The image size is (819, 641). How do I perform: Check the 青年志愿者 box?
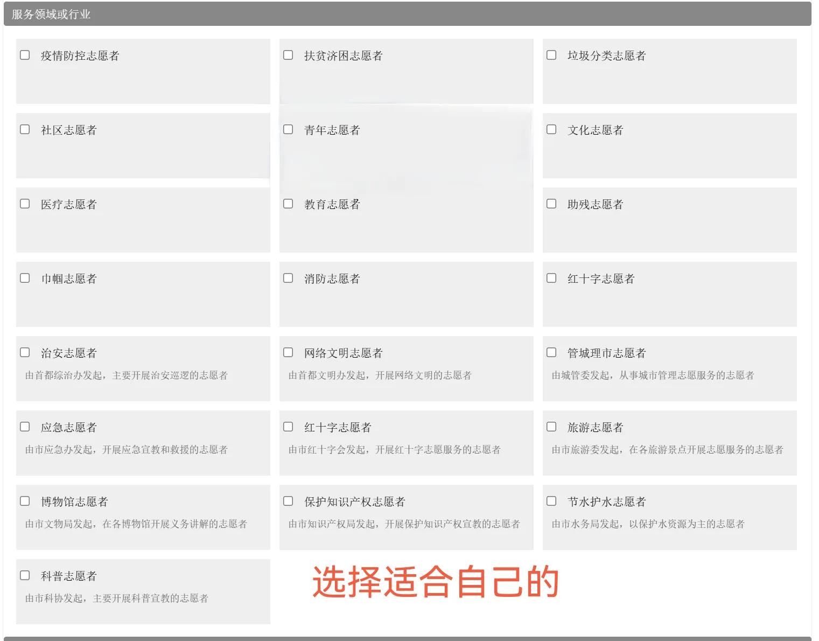pyautogui.click(x=288, y=129)
